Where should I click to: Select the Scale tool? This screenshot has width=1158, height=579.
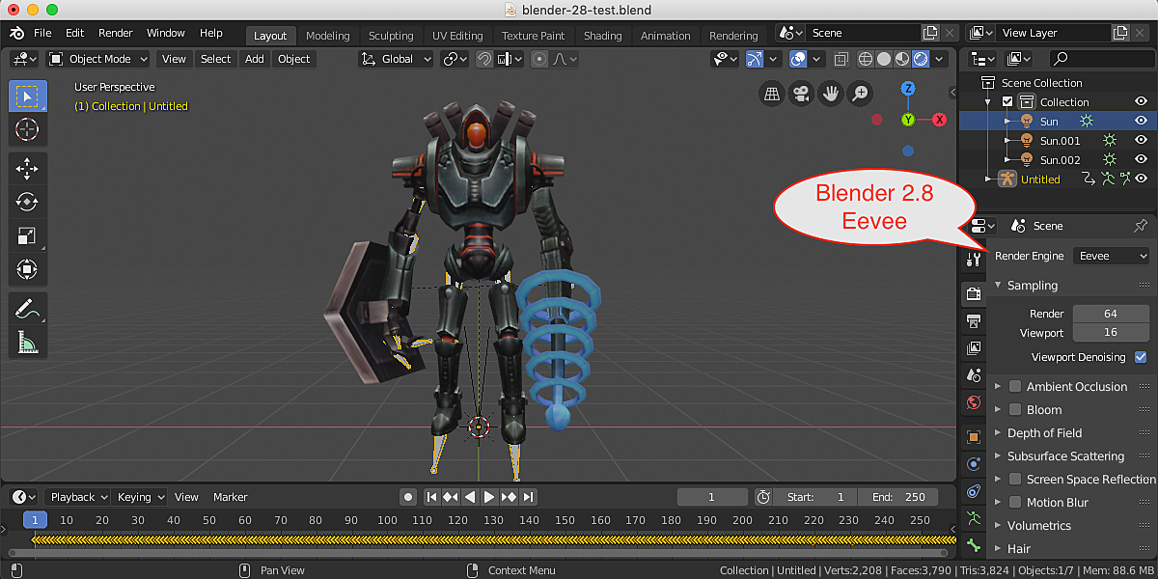[27, 235]
